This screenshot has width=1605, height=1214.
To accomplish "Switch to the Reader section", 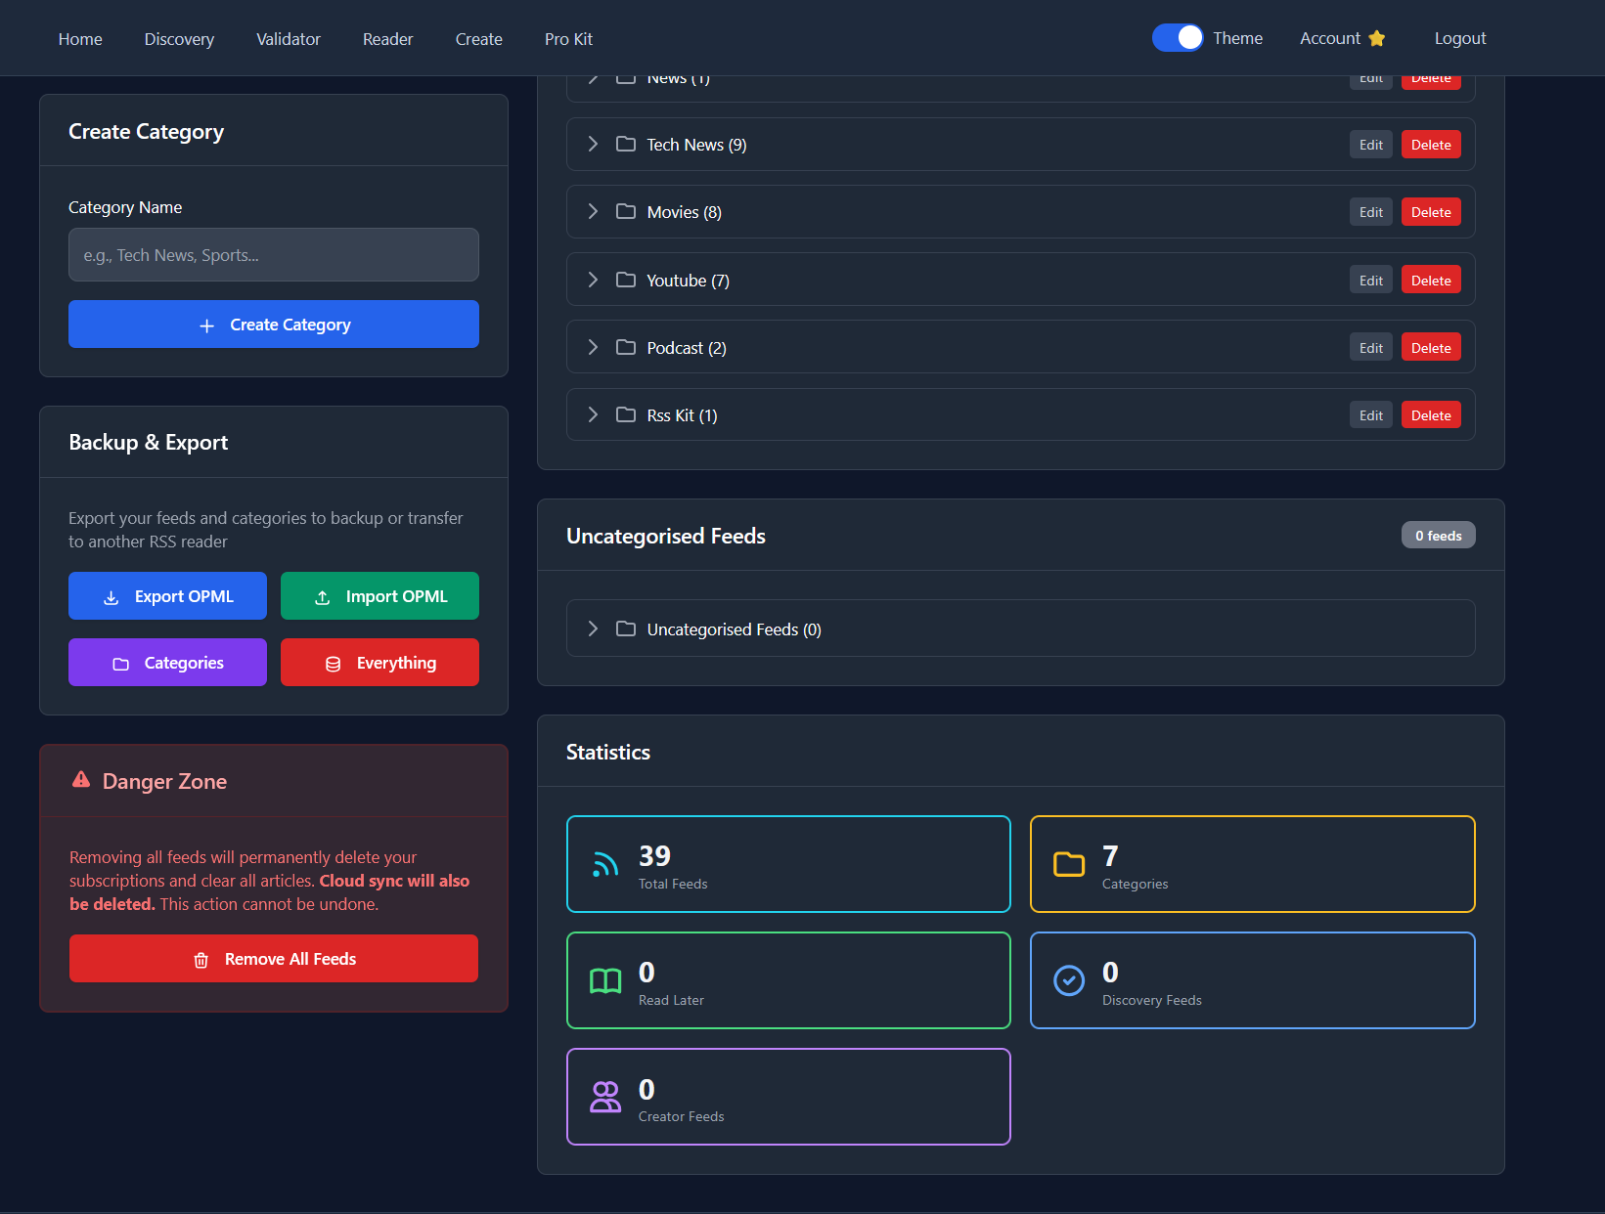I will click(x=387, y=39).
